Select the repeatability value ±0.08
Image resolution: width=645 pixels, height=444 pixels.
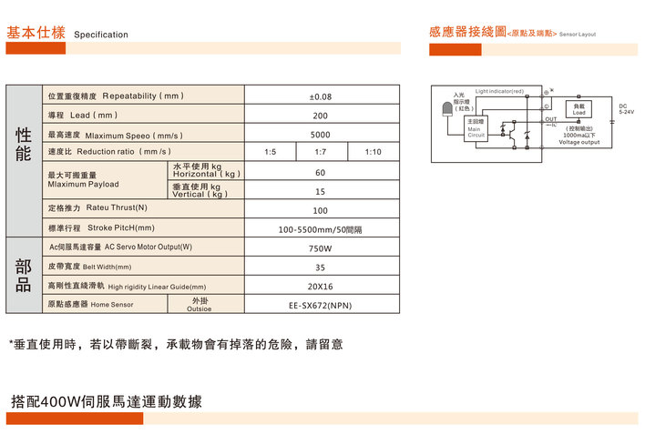click(x=321, y=96)
